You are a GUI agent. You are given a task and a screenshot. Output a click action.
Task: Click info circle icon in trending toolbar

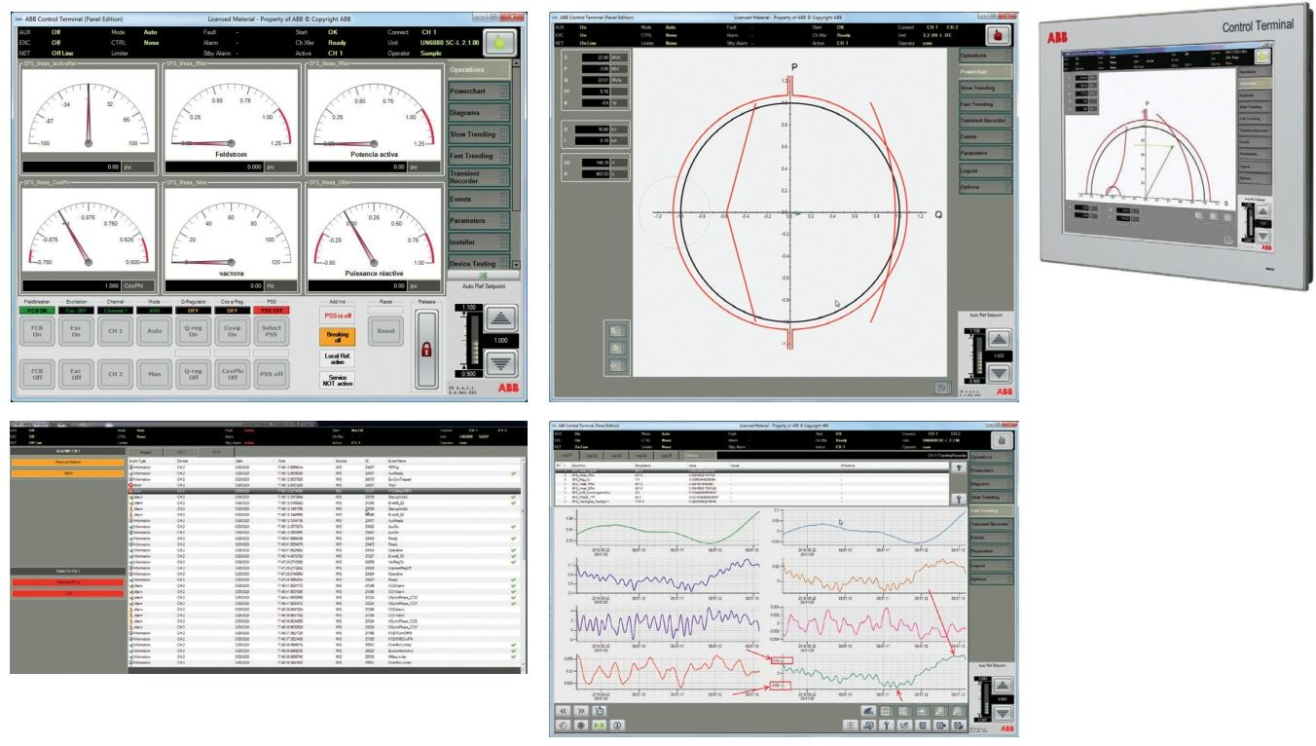pos(616,726)
